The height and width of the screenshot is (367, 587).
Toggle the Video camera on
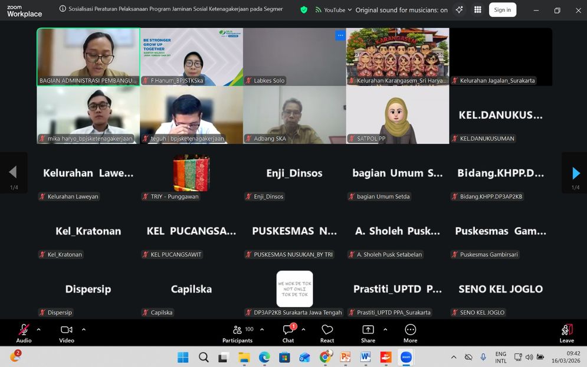tap(66, 333)
